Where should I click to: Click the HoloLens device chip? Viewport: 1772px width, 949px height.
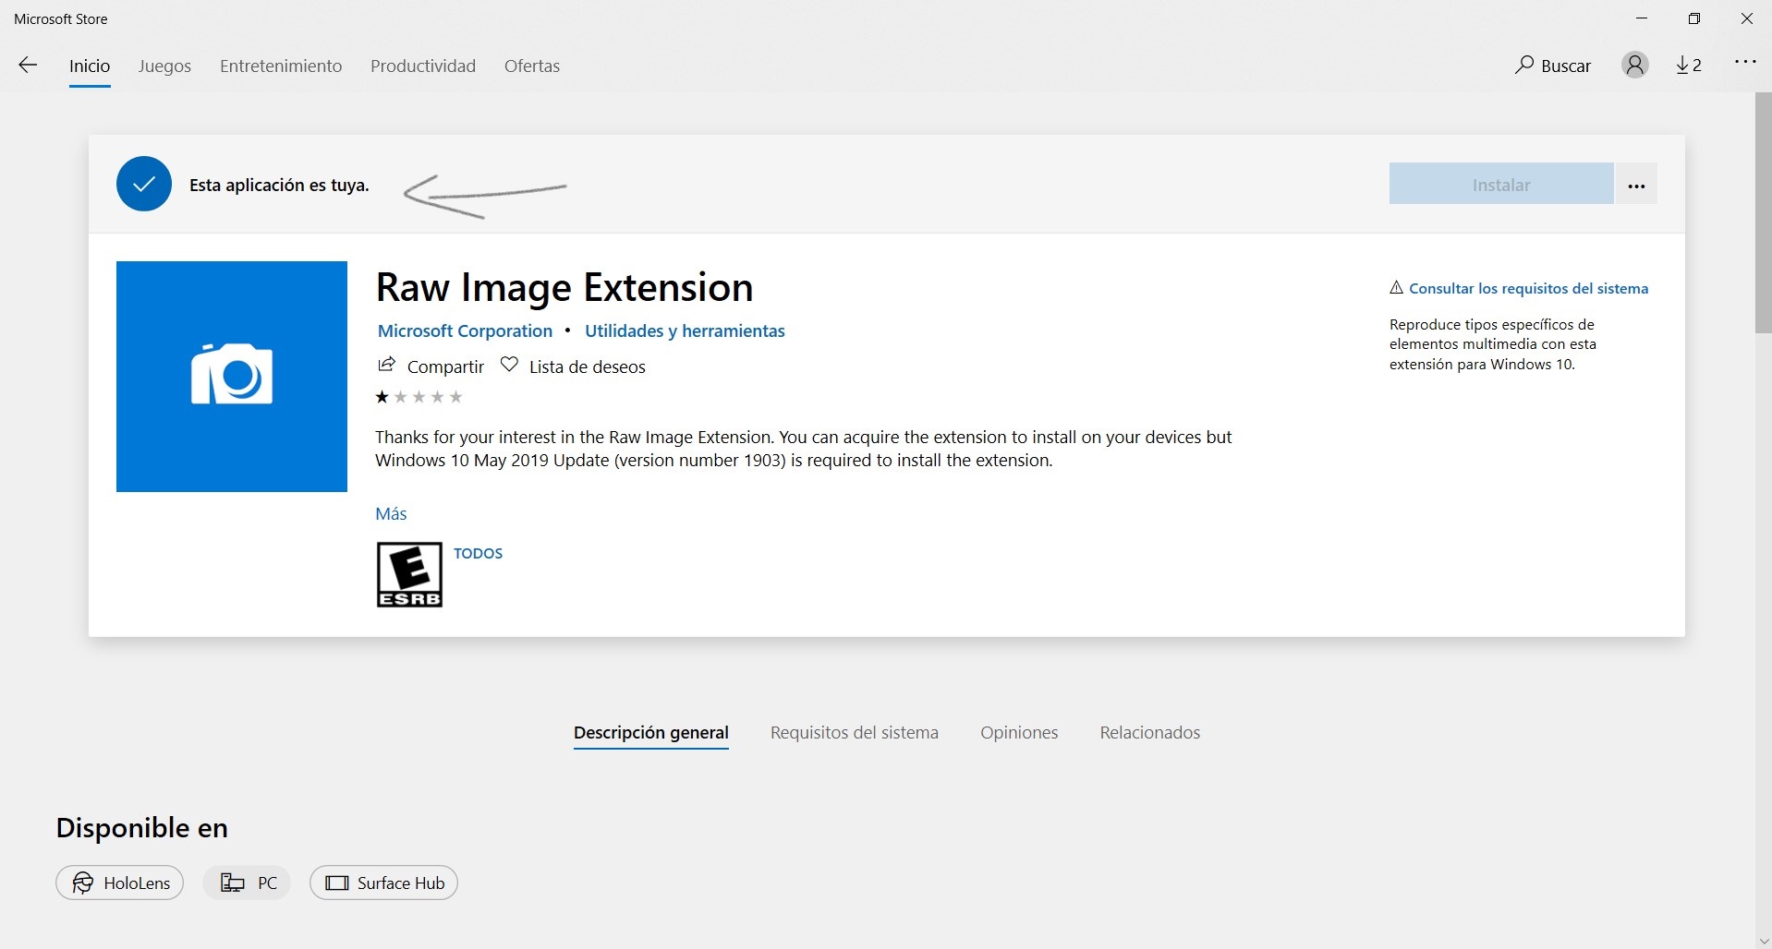[120, 883]
